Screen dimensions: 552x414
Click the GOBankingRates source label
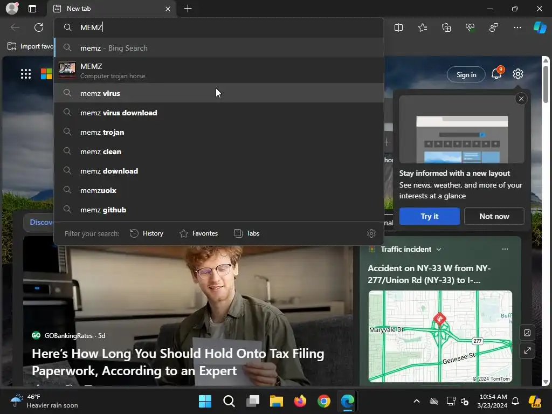point(68,335)
